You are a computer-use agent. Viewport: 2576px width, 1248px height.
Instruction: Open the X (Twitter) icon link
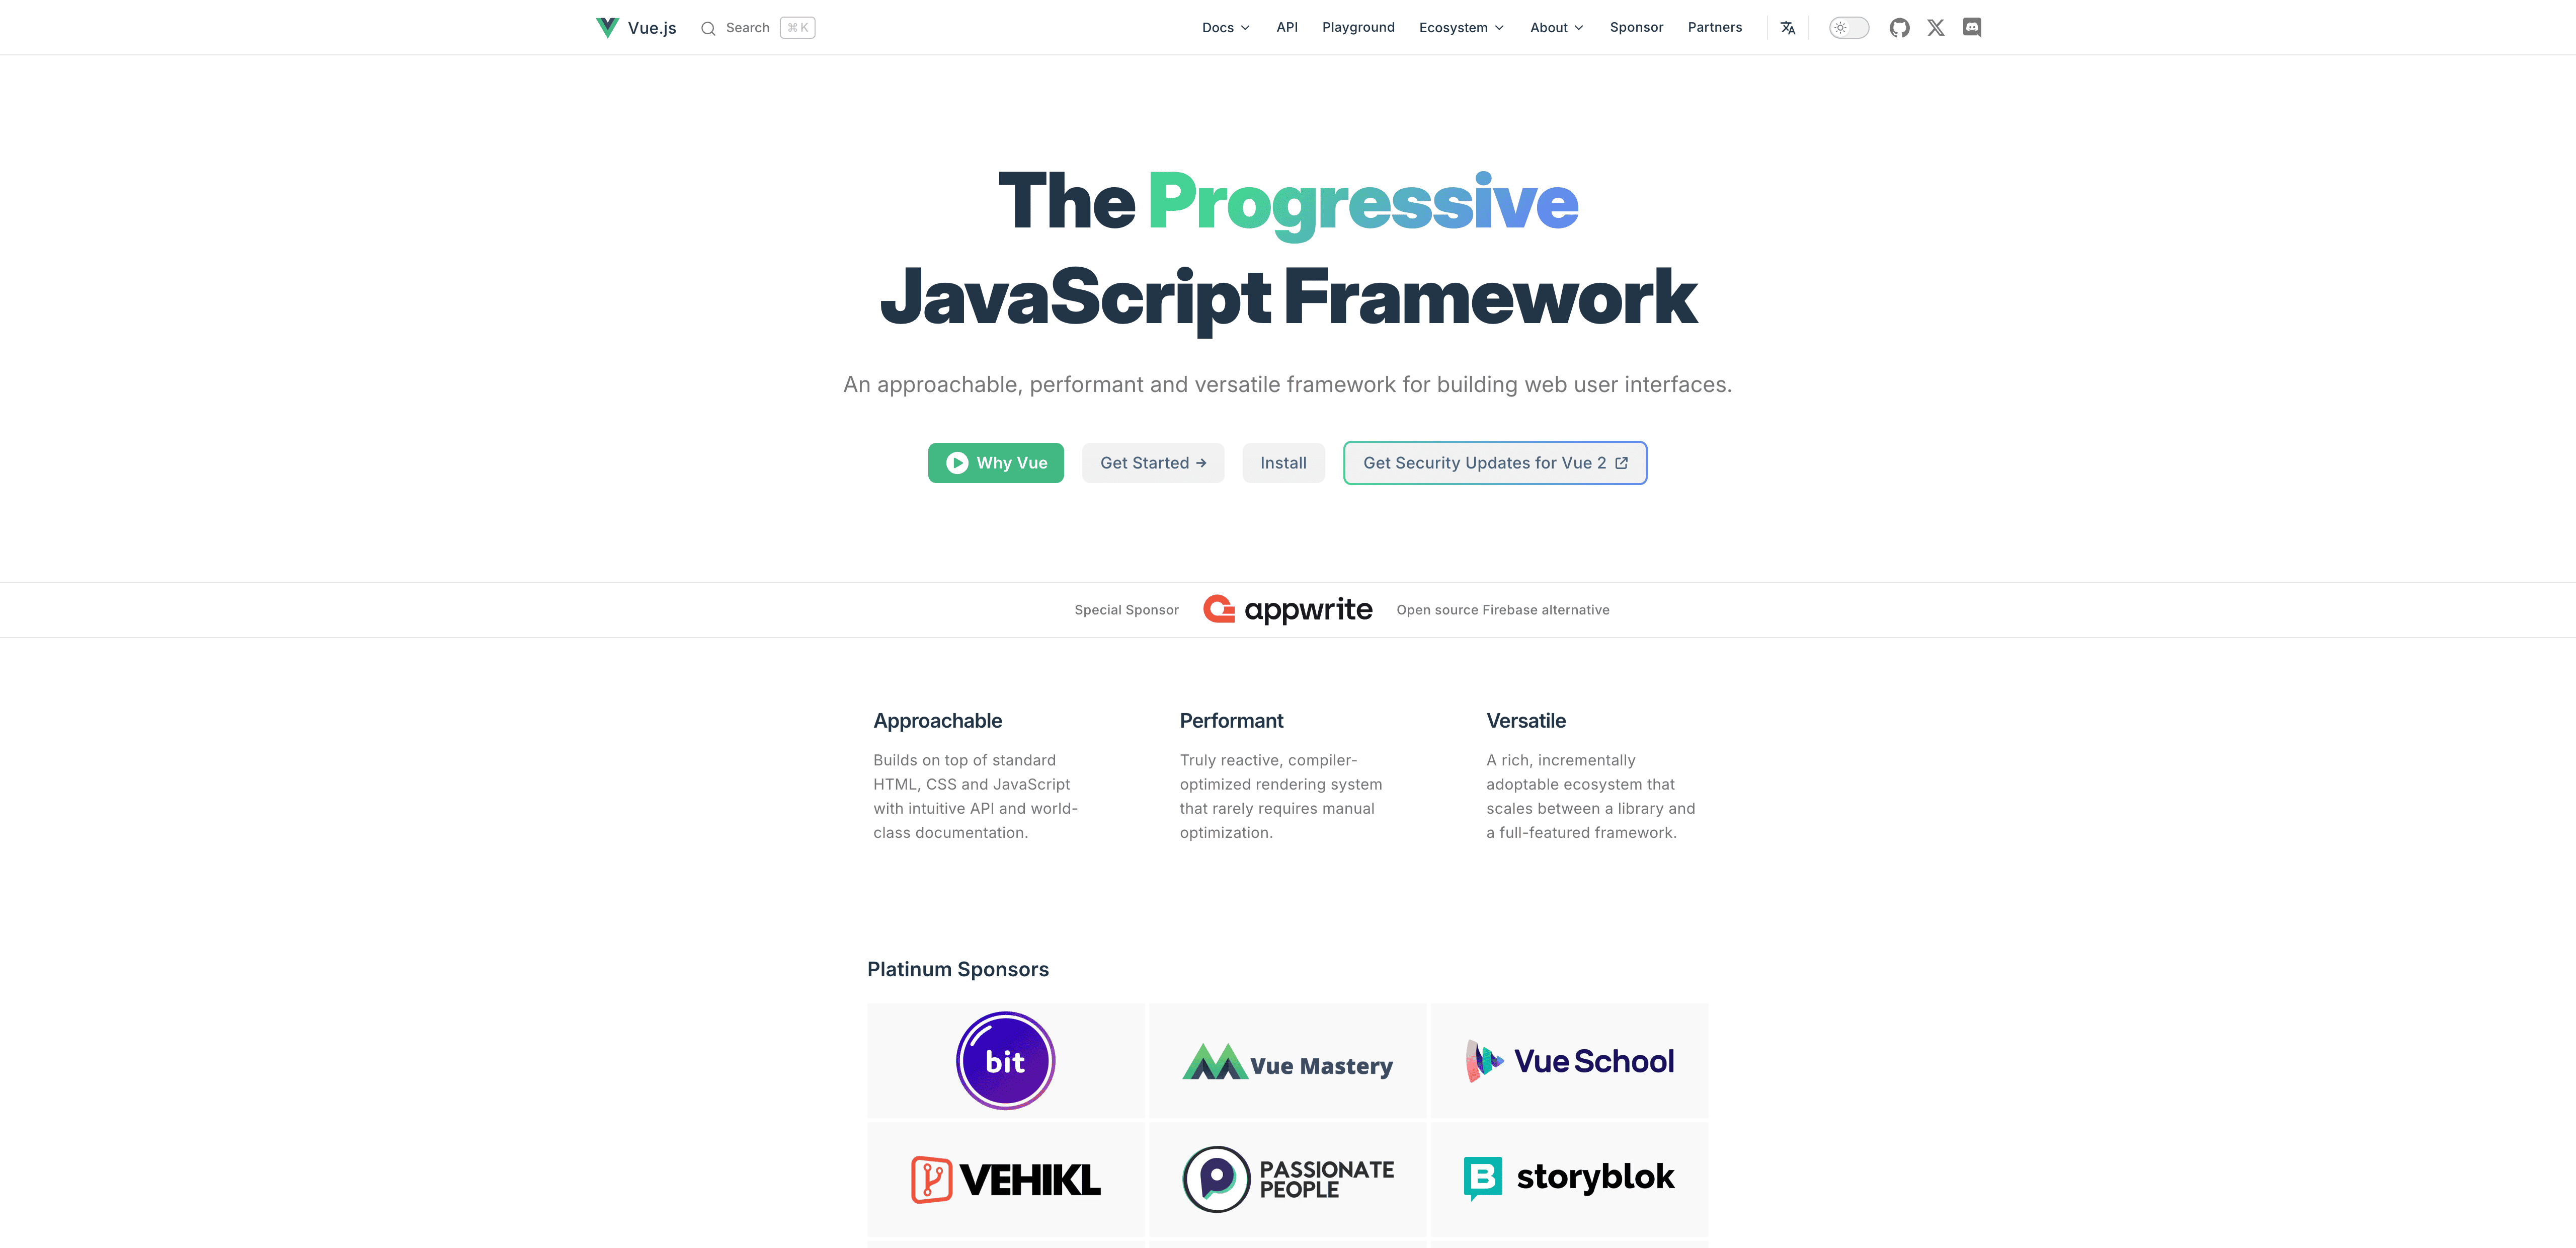tap(1936, 27)
